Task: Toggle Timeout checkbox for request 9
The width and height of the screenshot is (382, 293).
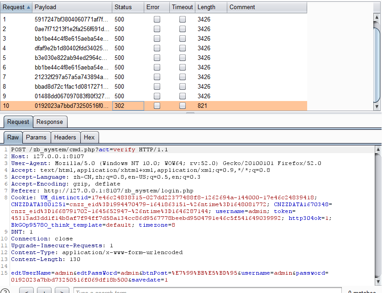Action: click(183, 96)
